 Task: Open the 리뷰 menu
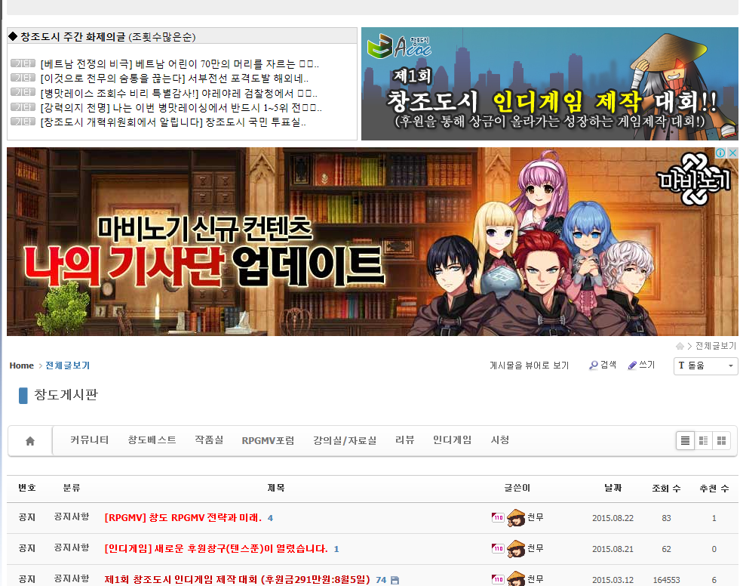[404, 440]
